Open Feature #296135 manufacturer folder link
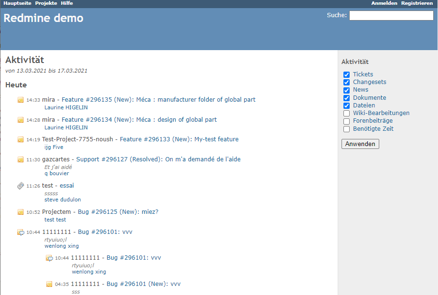Image resolution: width=438 pixels, height=295 pixels. (x=159, y=100)
